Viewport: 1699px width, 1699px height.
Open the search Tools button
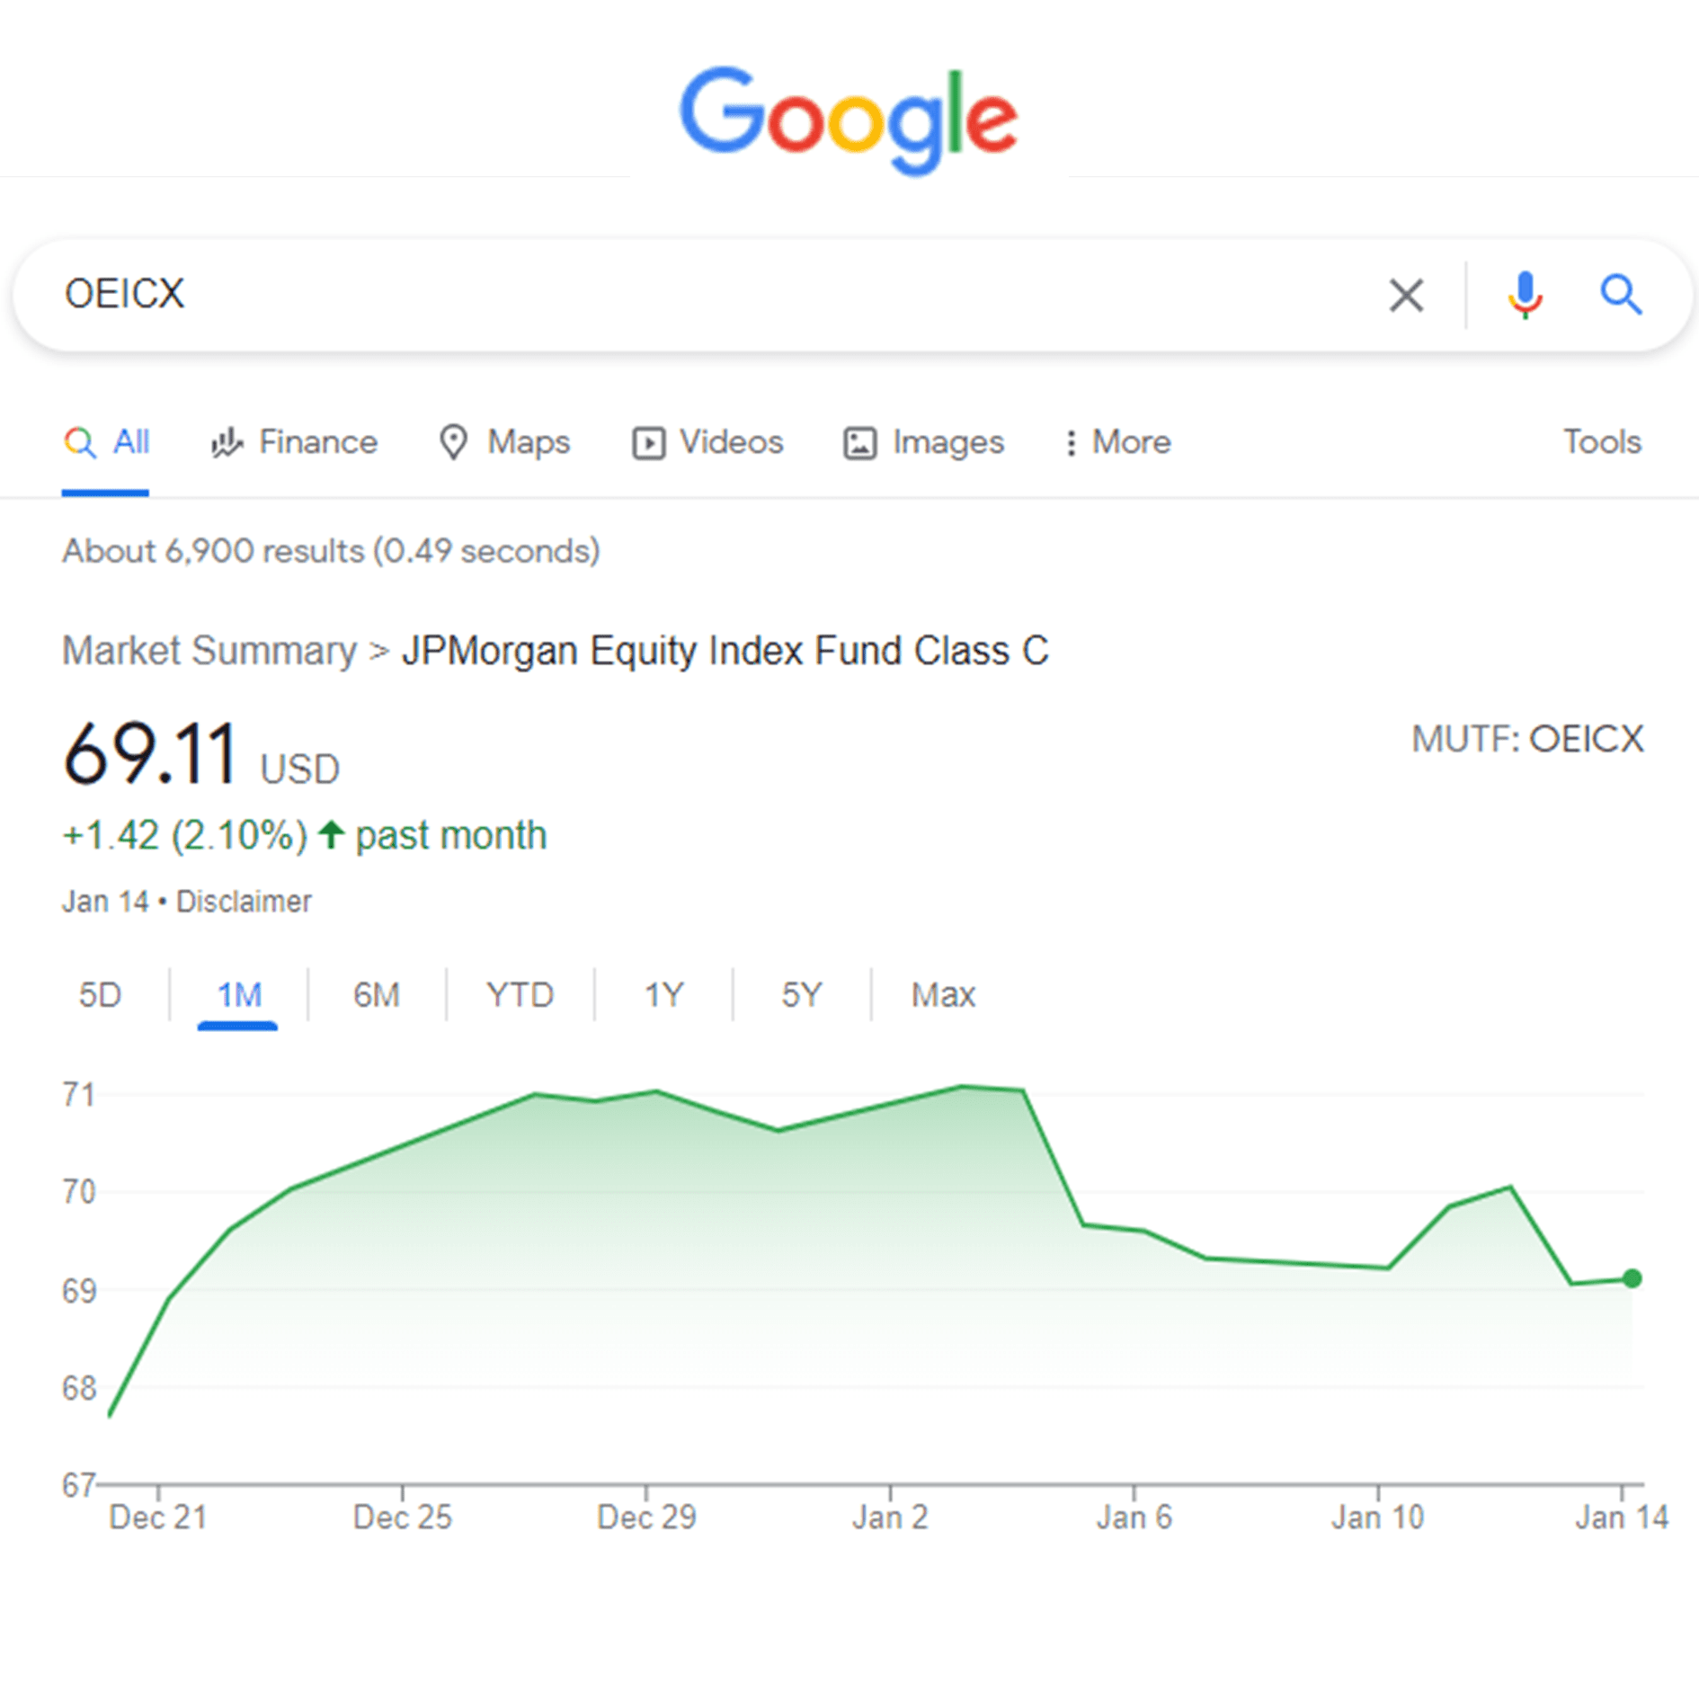1602,441
